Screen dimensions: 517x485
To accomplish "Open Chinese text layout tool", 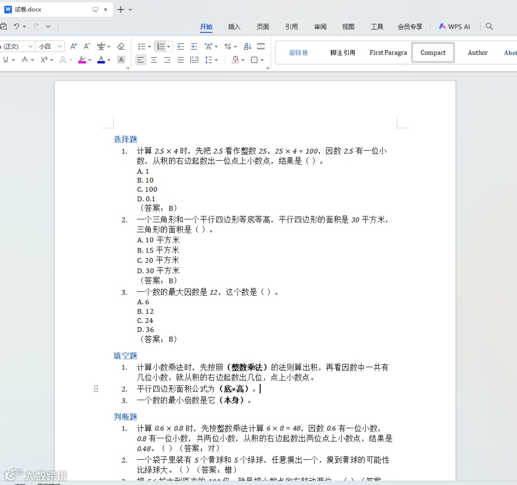I will coord(208,46).
